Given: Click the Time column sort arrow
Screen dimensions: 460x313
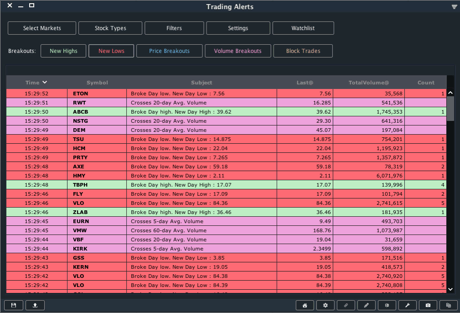Looking at the screenshot, I should pyautogui.click(x=45, y=83).
